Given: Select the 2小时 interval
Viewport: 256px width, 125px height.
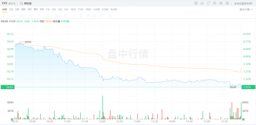Looking at the screenshot, I should coord(105,10).
